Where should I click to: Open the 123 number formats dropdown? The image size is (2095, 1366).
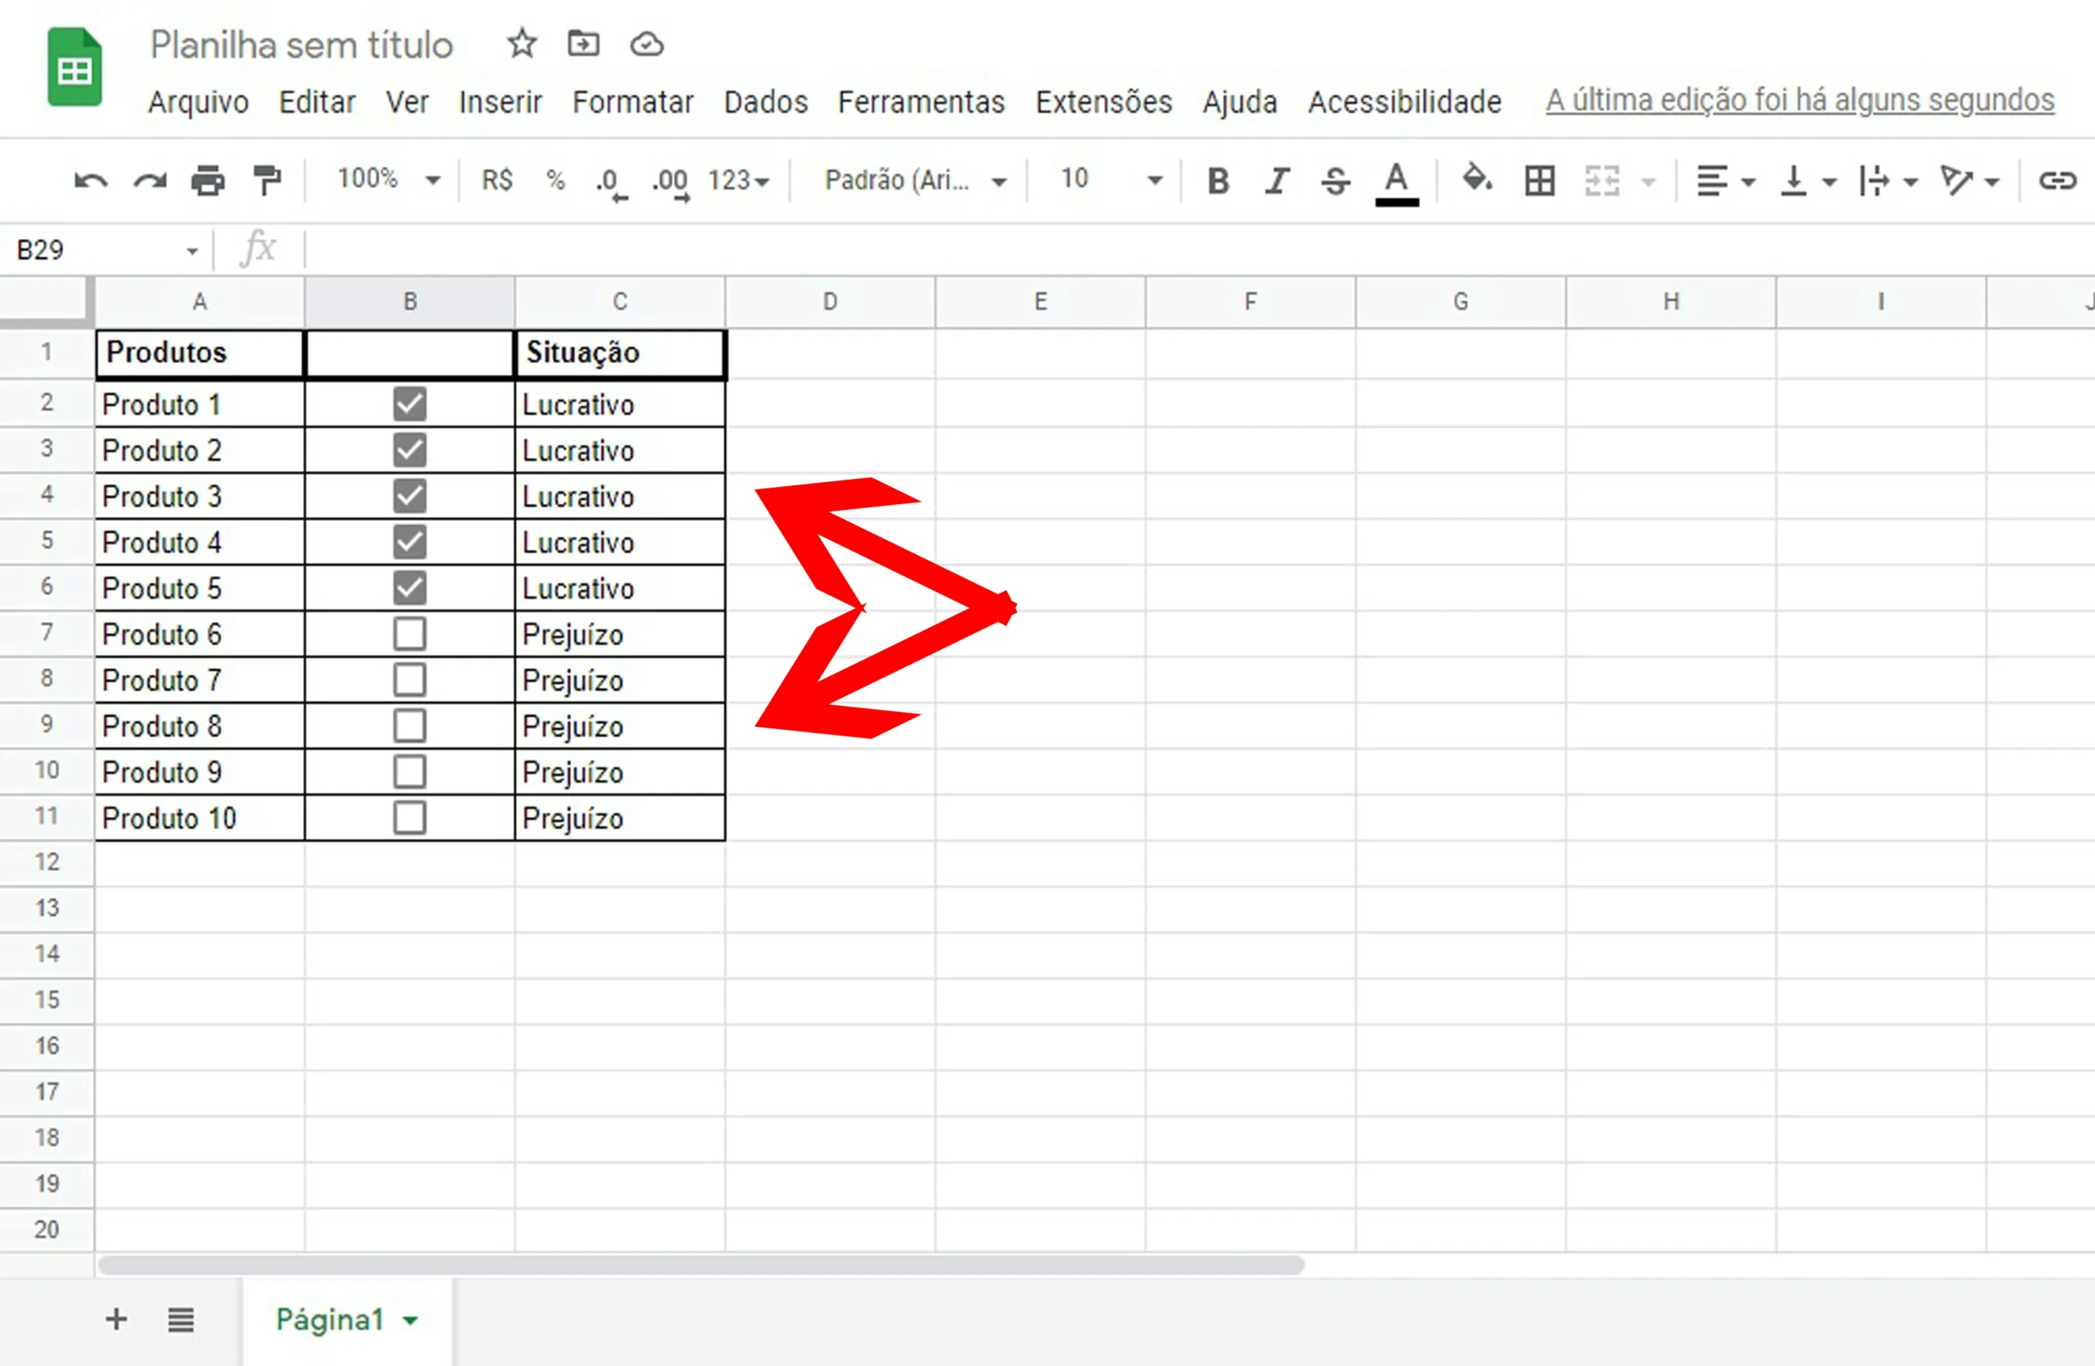(x=738, y=180)
